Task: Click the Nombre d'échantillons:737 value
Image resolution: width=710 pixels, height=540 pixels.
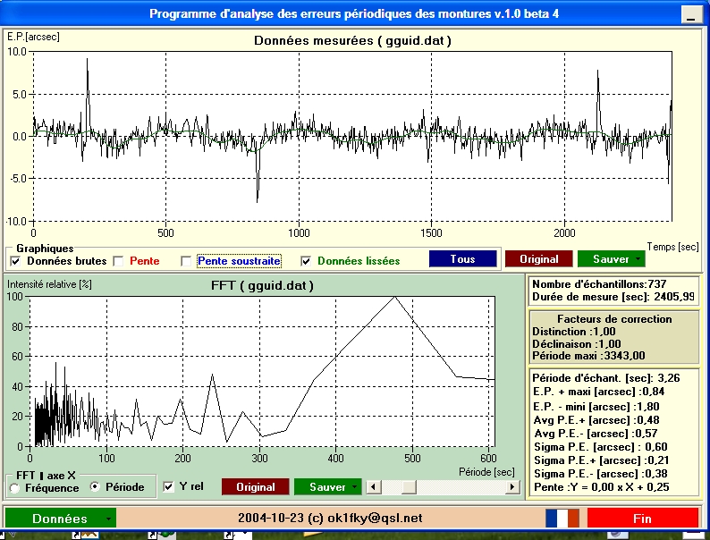Action: [599, 284]
